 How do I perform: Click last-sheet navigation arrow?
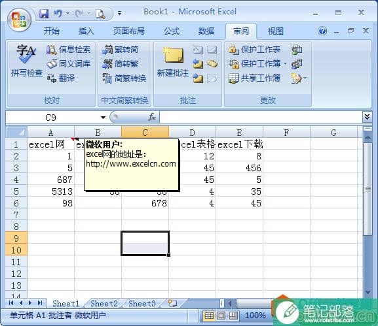40,303
